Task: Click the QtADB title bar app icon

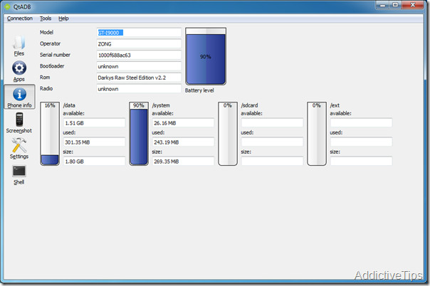Action: point(7,6)
